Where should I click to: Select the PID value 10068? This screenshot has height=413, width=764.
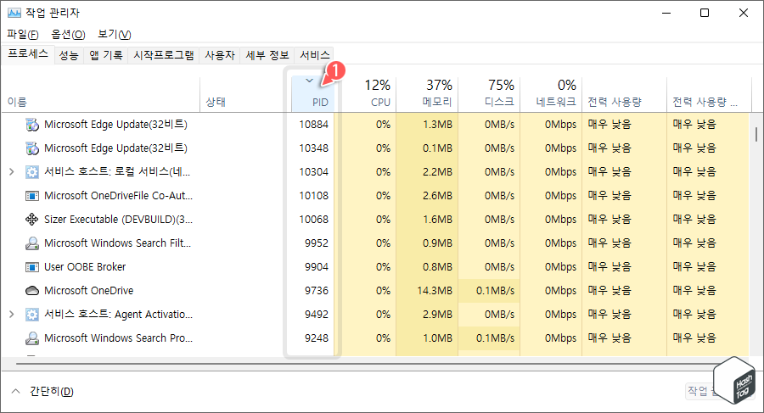click(x=313, y=219)
